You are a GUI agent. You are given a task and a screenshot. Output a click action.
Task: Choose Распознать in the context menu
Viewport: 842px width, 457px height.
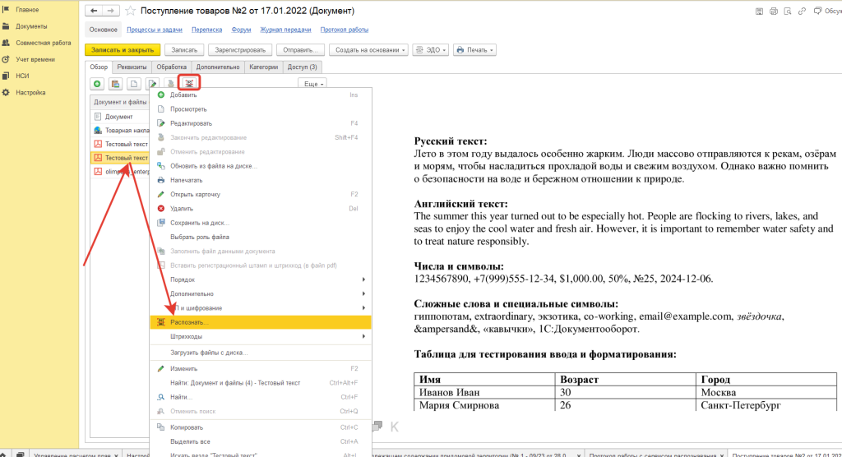pyautogui.click(x=190, y=322)
